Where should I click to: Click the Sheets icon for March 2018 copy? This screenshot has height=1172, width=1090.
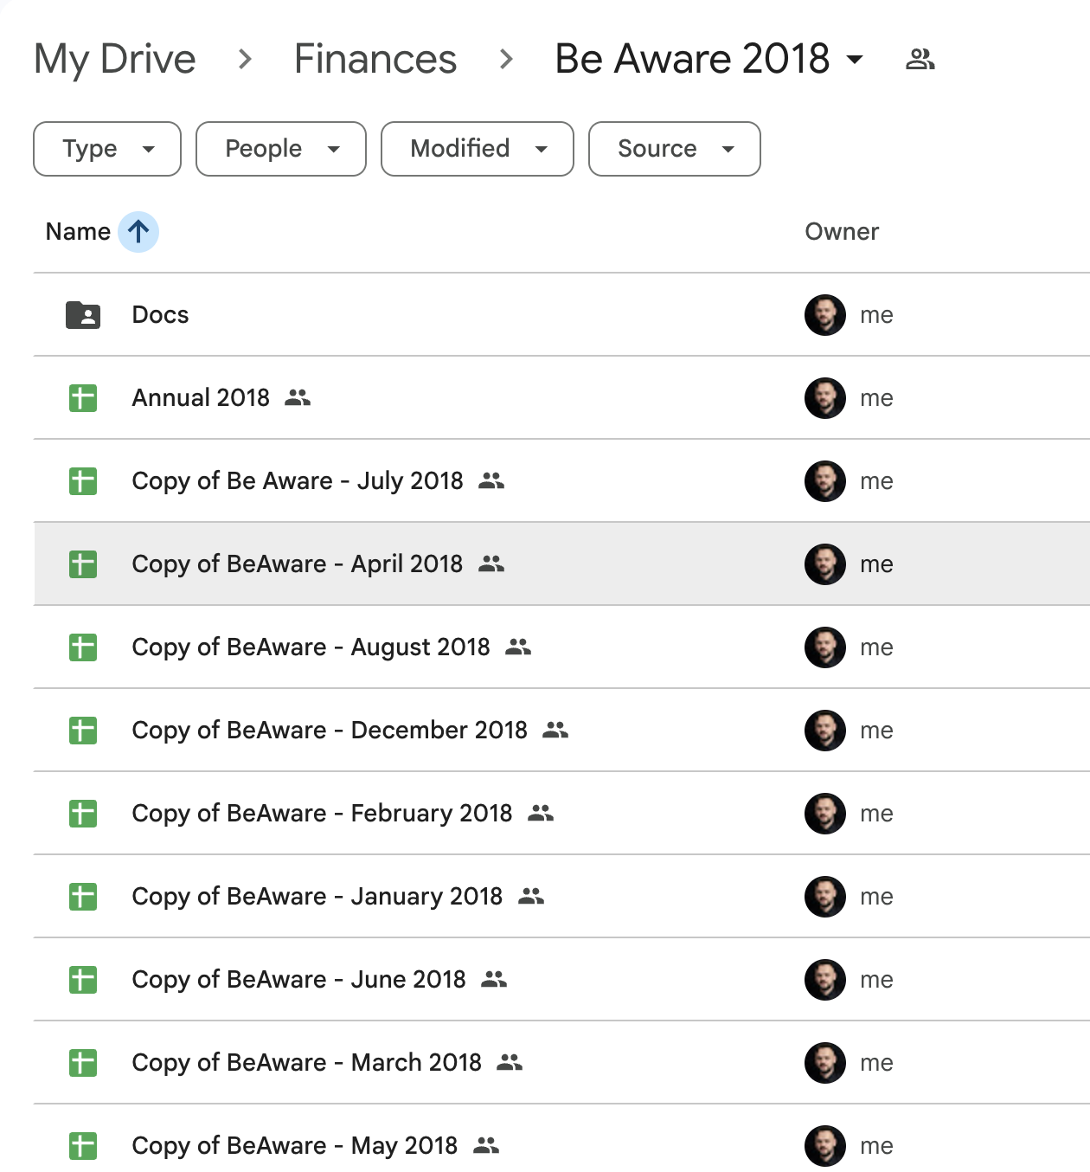(83, 1063)
